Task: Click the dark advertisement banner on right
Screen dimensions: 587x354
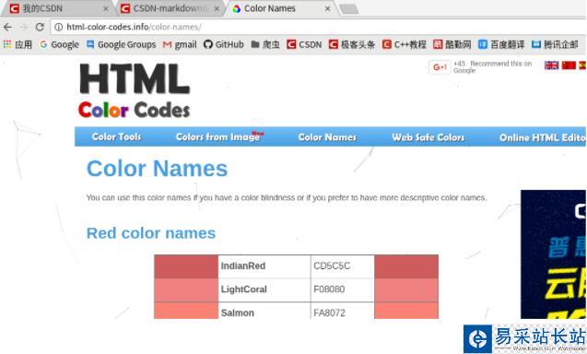Action: coord(554,254)
